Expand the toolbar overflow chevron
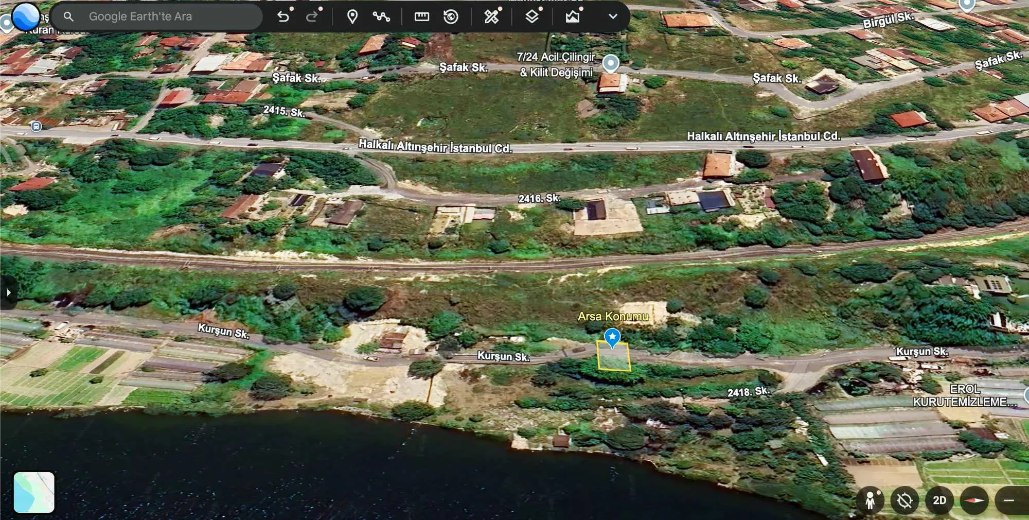The height and width of the screenshot is (520, 1029). [x=613, y=16]
